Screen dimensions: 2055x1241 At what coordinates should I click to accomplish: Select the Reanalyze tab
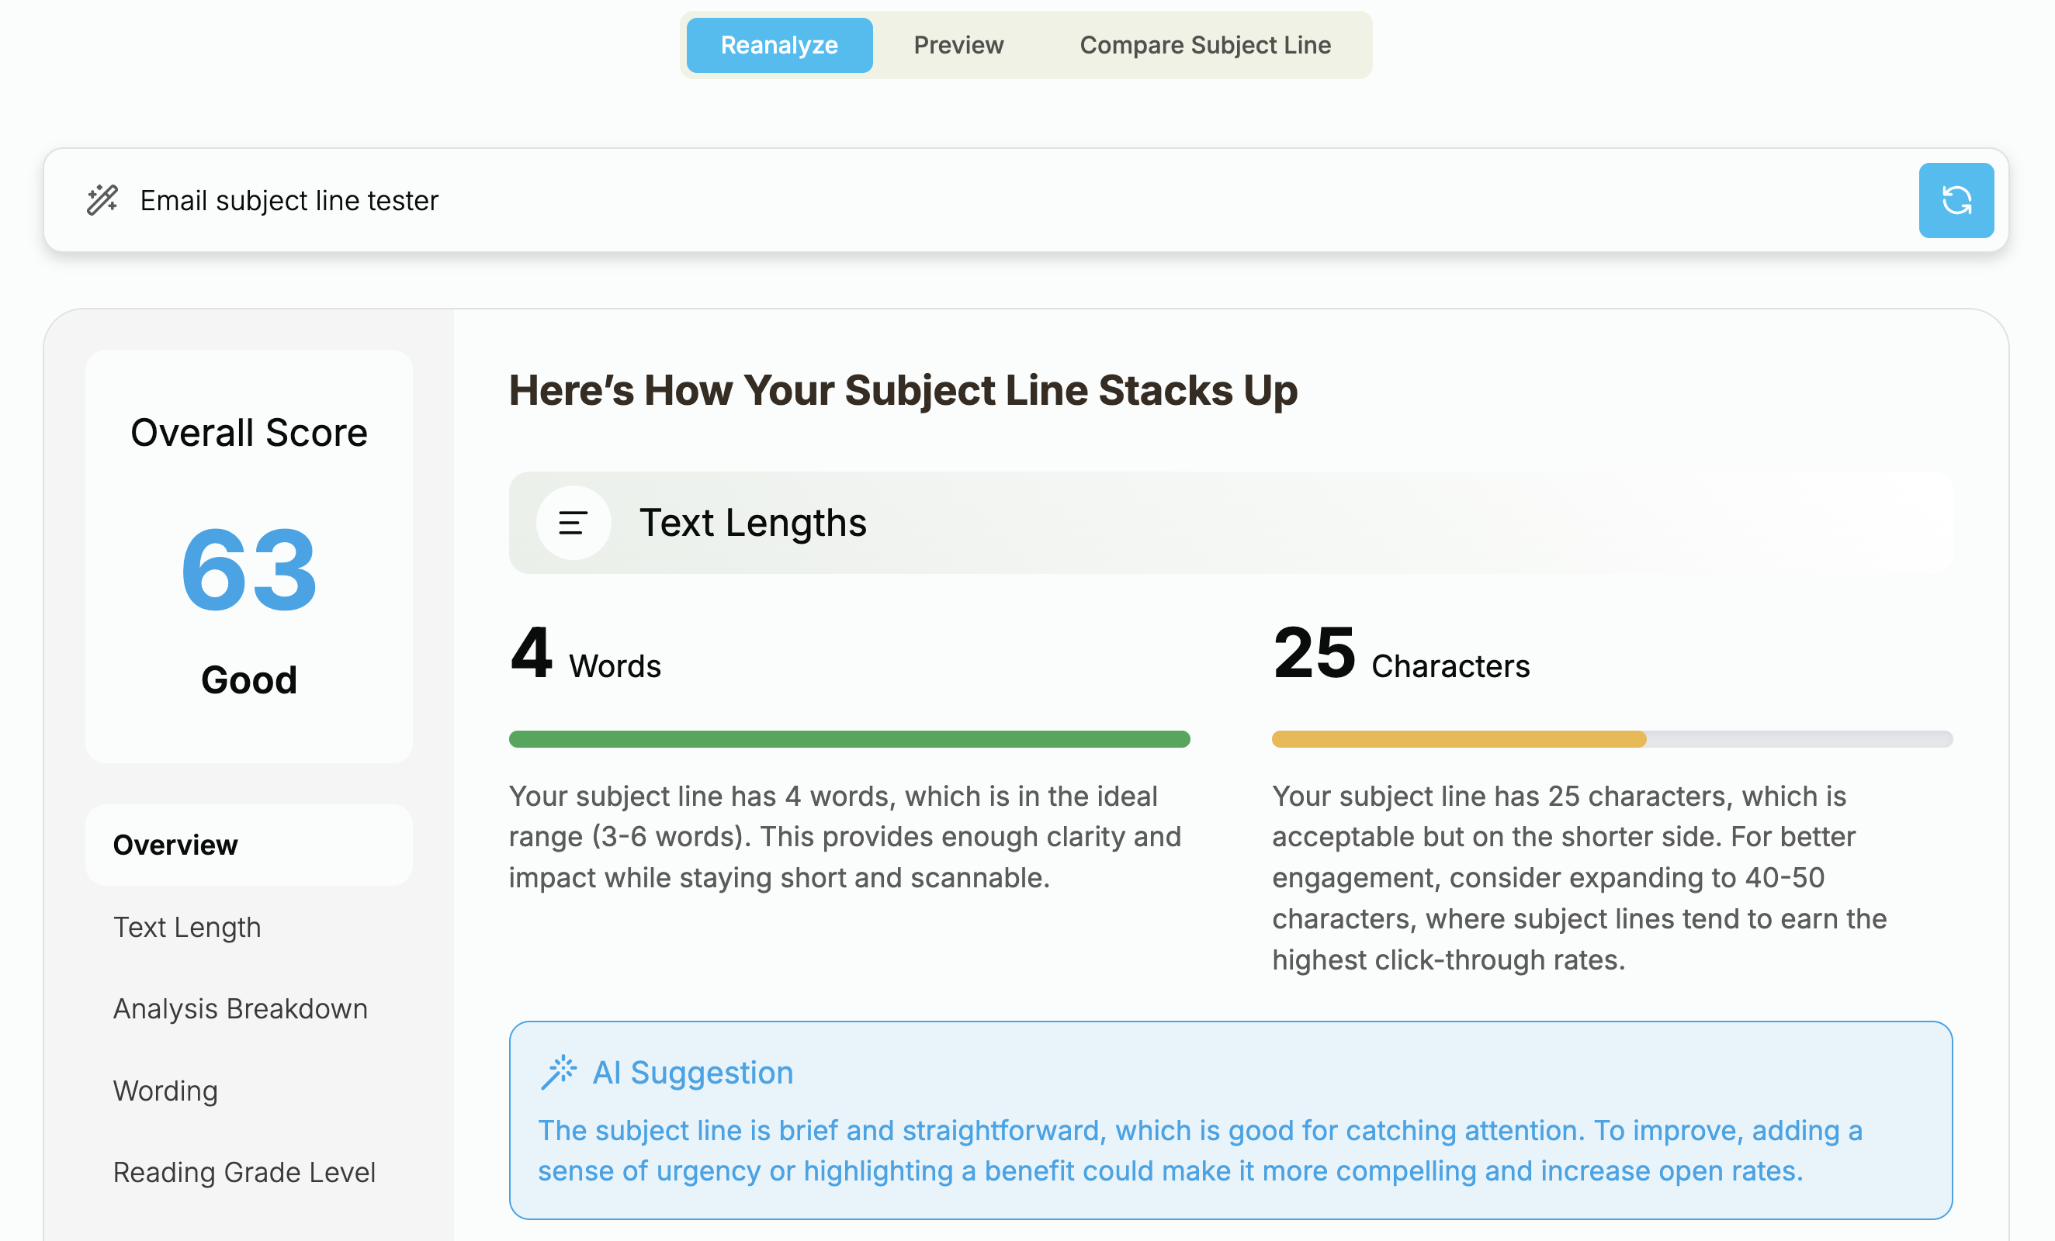778,45
